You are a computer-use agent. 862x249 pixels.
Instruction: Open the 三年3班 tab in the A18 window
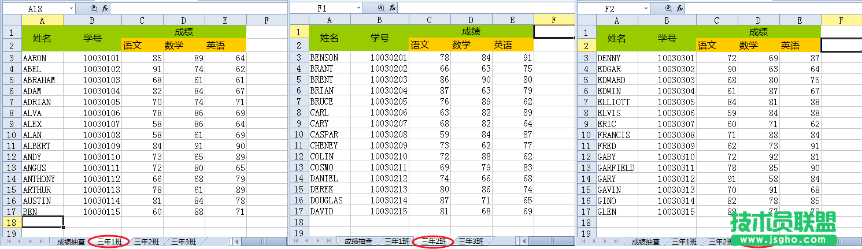(184, 241)
